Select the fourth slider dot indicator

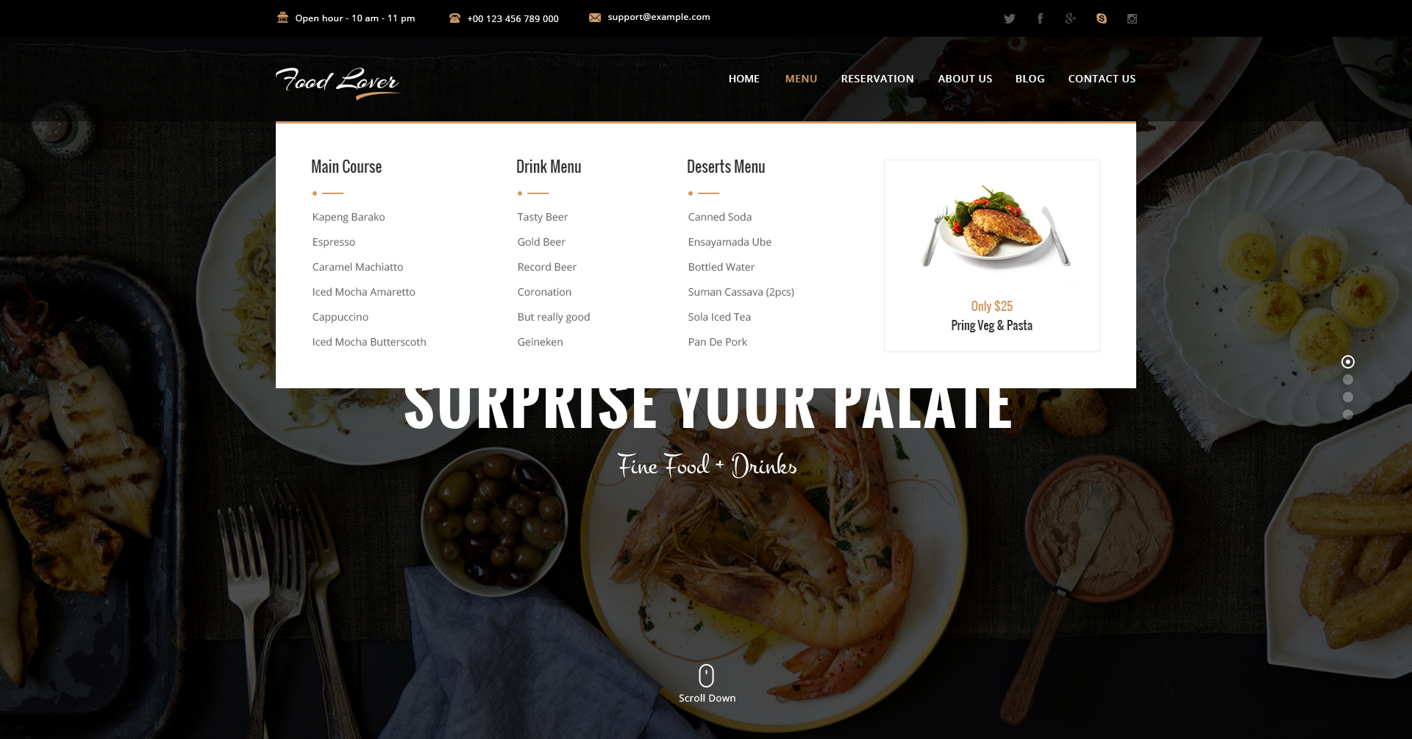point(1348,415)
